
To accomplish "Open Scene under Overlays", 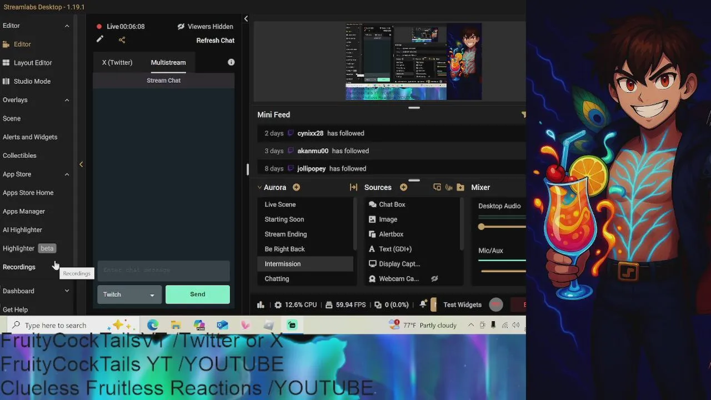I will (x=12, y=118).
